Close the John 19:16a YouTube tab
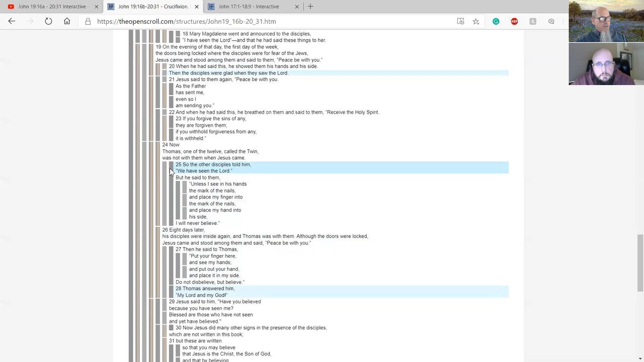The width and height of the screenshot is (644, 362). [97, 7]
